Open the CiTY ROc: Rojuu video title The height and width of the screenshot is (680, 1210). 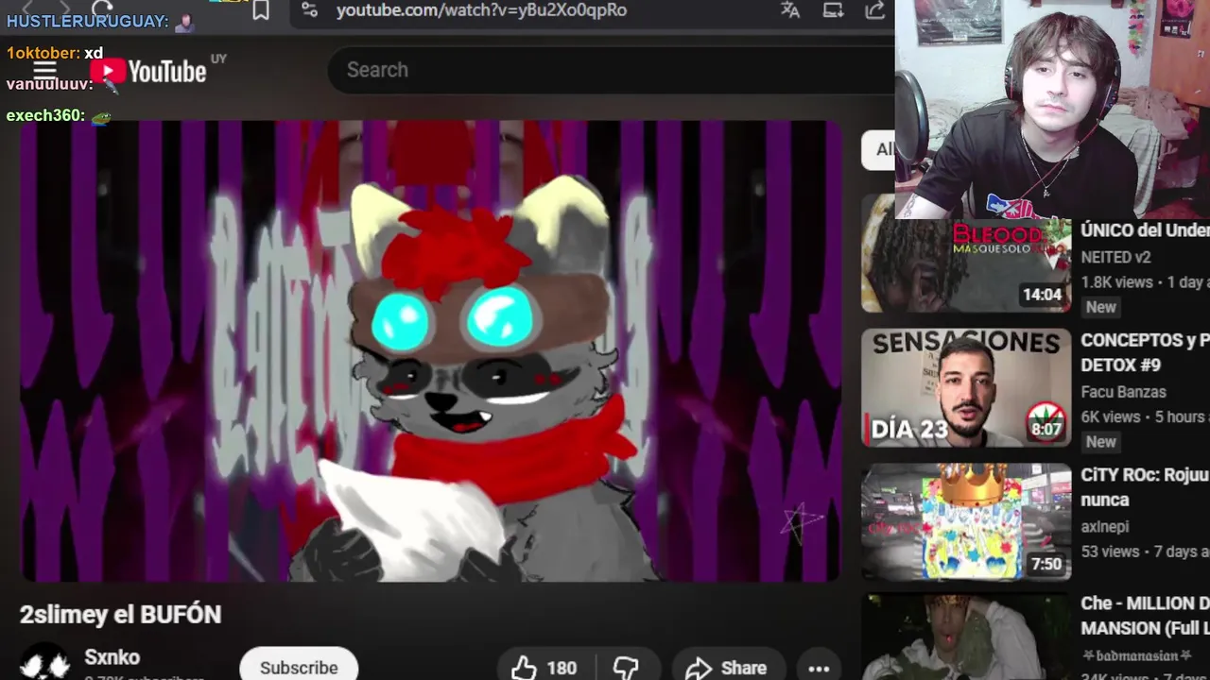click(x=1145, y=487)
